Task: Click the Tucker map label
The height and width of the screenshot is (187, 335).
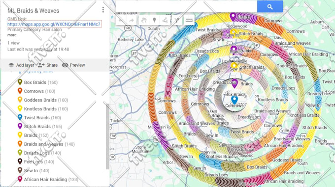Action: tap(117, 121)
